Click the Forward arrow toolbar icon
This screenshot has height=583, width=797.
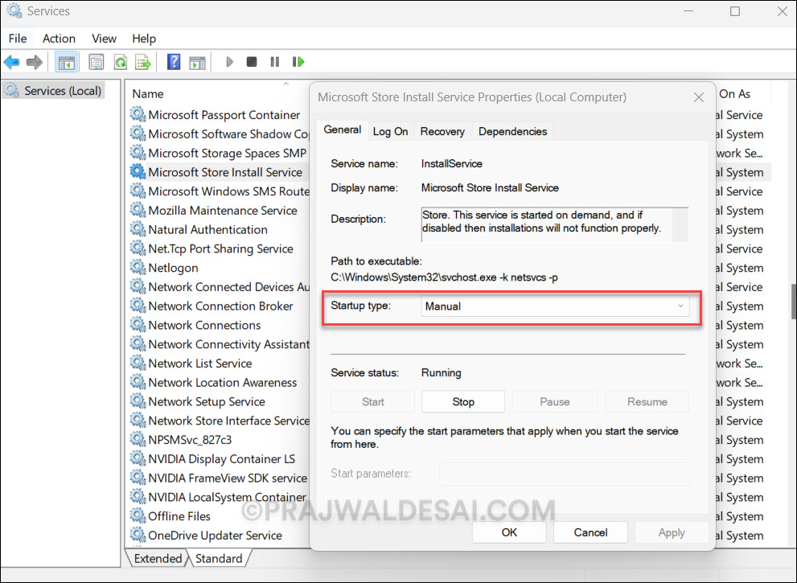pos(34,62)
